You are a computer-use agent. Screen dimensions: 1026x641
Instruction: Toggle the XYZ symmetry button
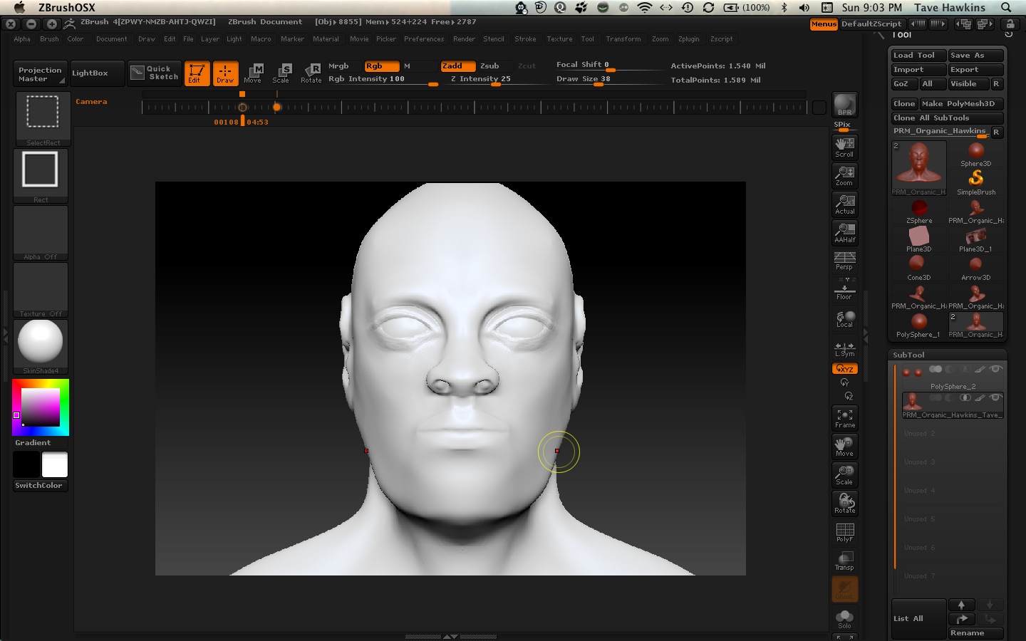click(x=844, y=368)
